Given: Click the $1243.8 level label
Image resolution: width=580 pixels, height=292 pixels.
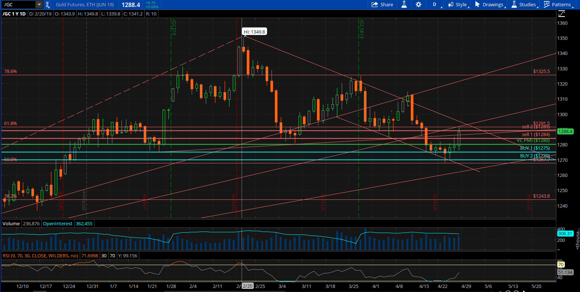Looking at the screenshot, I should click(541, 196).
